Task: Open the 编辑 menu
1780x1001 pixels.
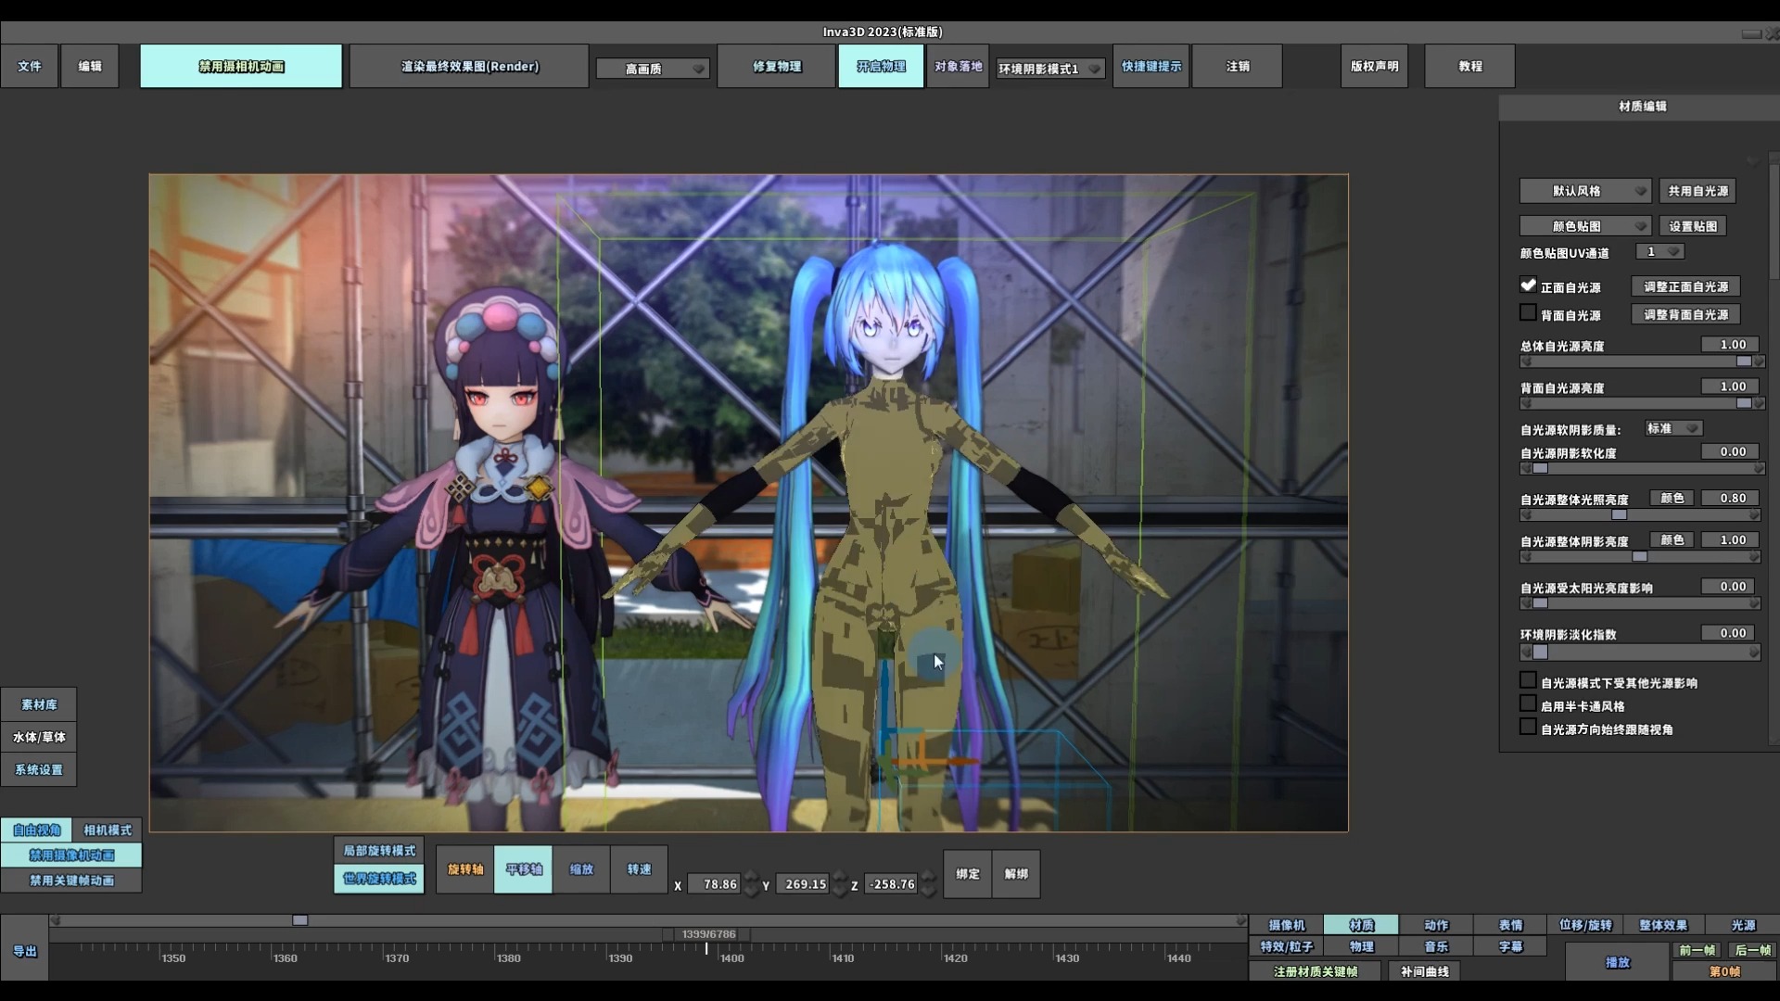Action: (90, 67)
